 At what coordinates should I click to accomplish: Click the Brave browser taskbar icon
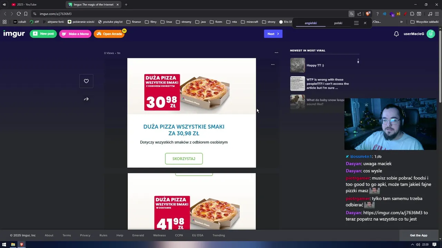coord(21,245)
